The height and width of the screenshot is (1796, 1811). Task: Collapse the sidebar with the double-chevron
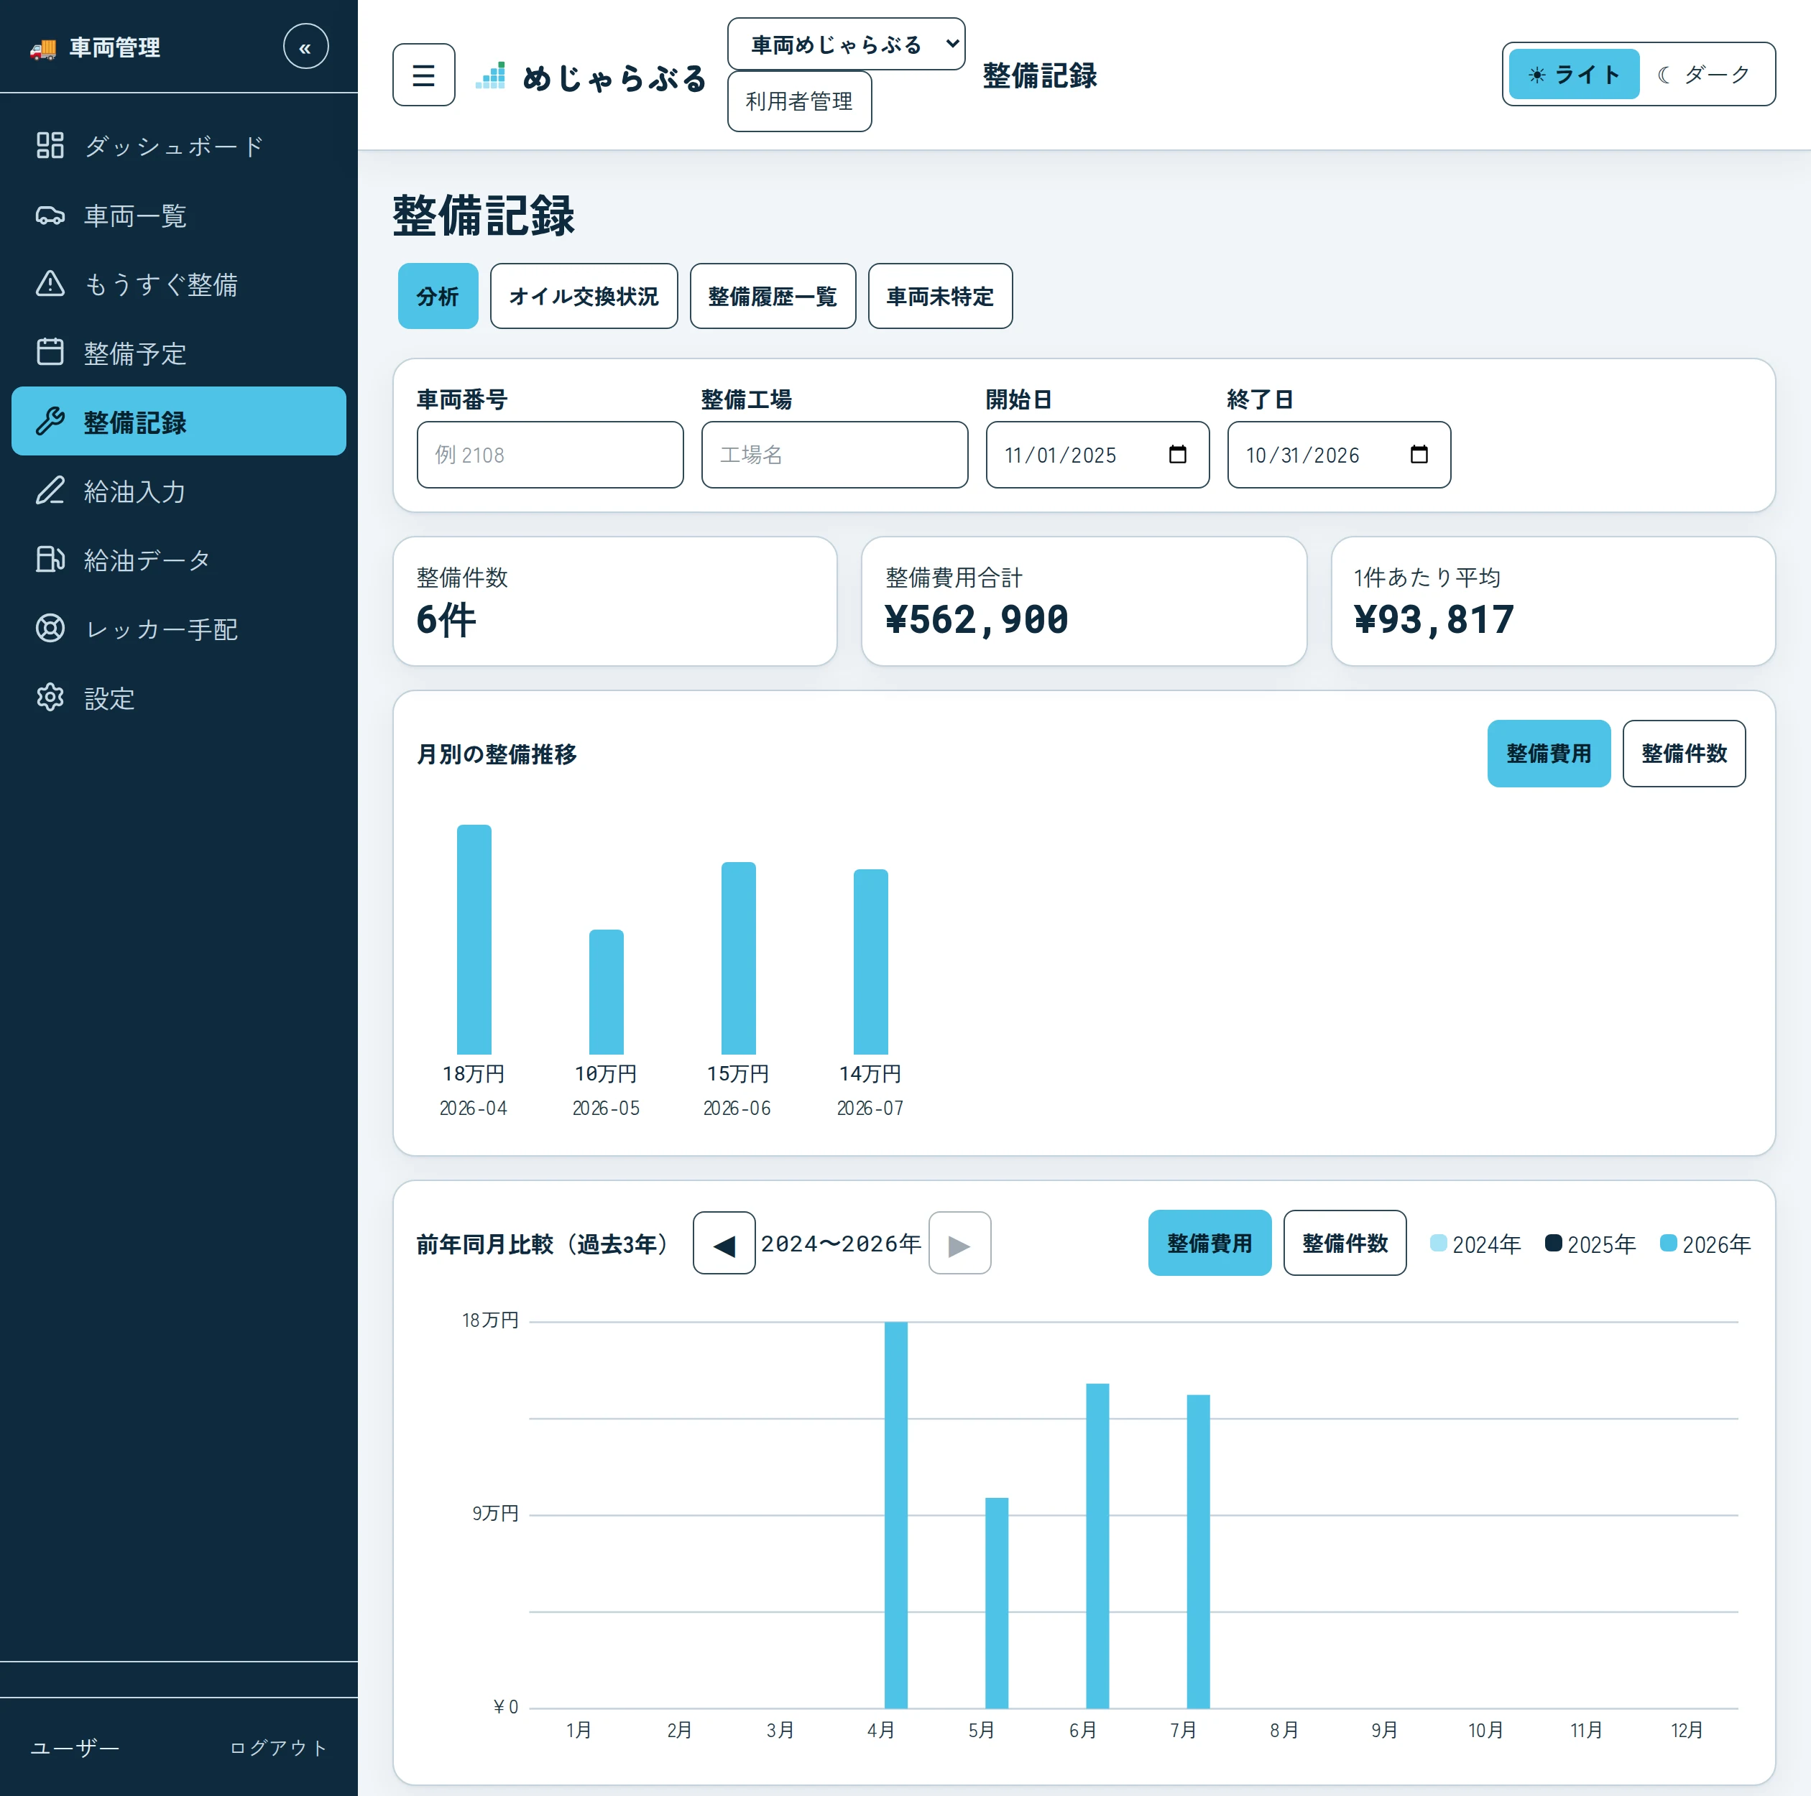click(x=305, y=47)
